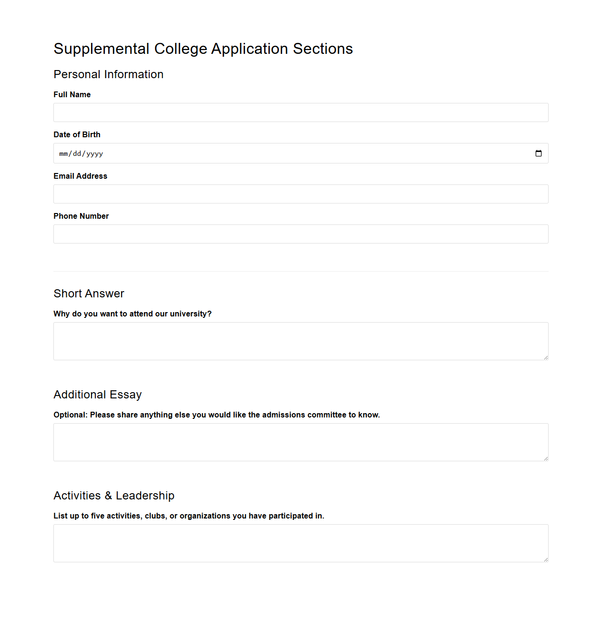Click the Phone Number input field
602x630 pixels.
click(x=300, y=234)
